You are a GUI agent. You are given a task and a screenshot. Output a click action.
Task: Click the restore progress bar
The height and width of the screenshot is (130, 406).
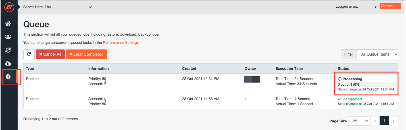pyautogui.click(x=367, y=84)
